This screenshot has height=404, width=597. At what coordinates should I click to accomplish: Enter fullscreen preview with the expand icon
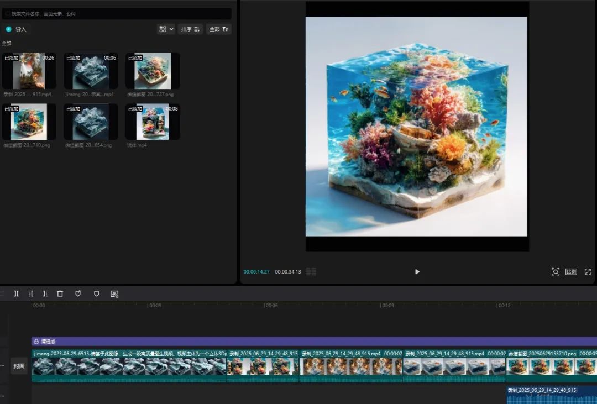click(x=588, y=272)
